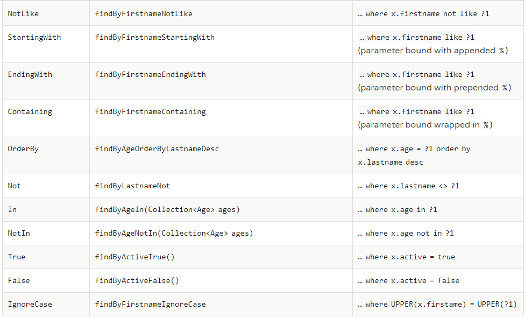The width and height of the screenshot is (525, 318).
Task: Click findByAgeNotIn(Collection<Age> ages) text
Action: [x=174, y=233]
